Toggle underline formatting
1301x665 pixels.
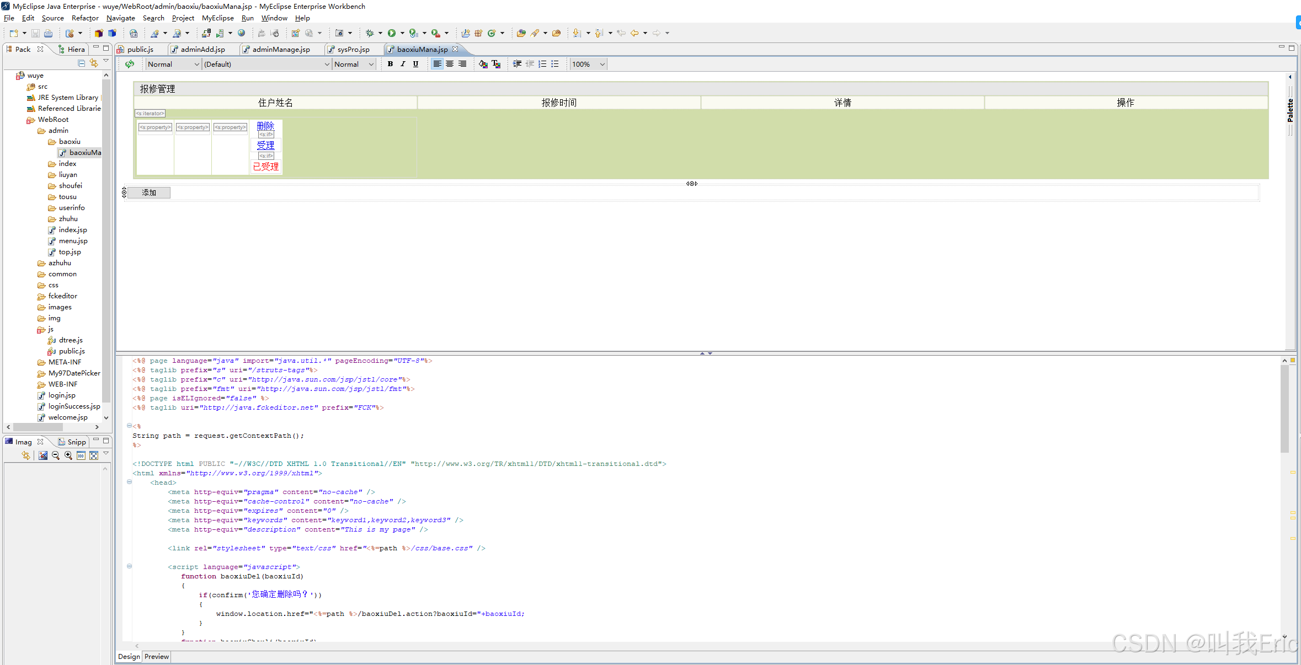415,64
